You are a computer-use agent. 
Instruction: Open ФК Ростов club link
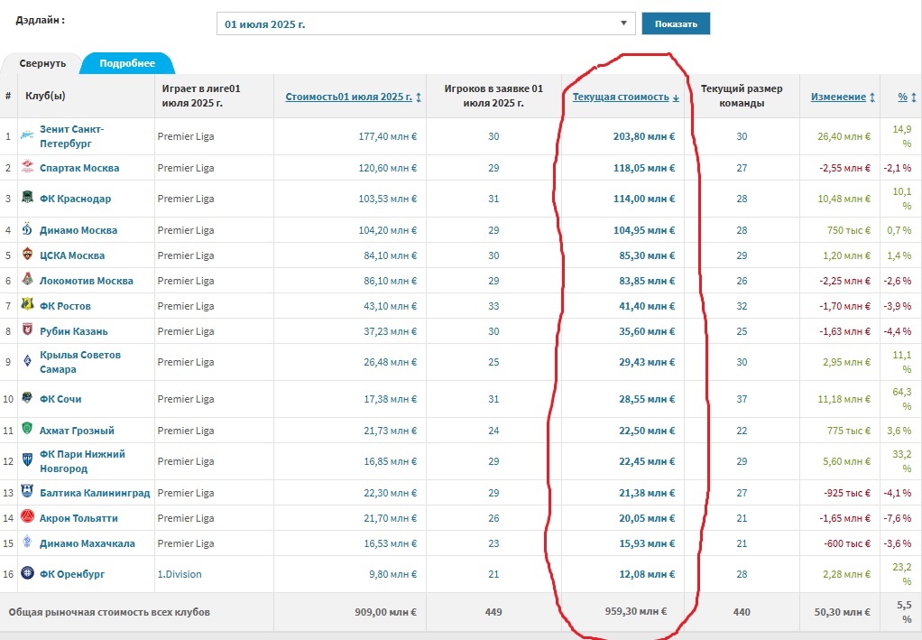pyautogui.click(x=65, y=306)
